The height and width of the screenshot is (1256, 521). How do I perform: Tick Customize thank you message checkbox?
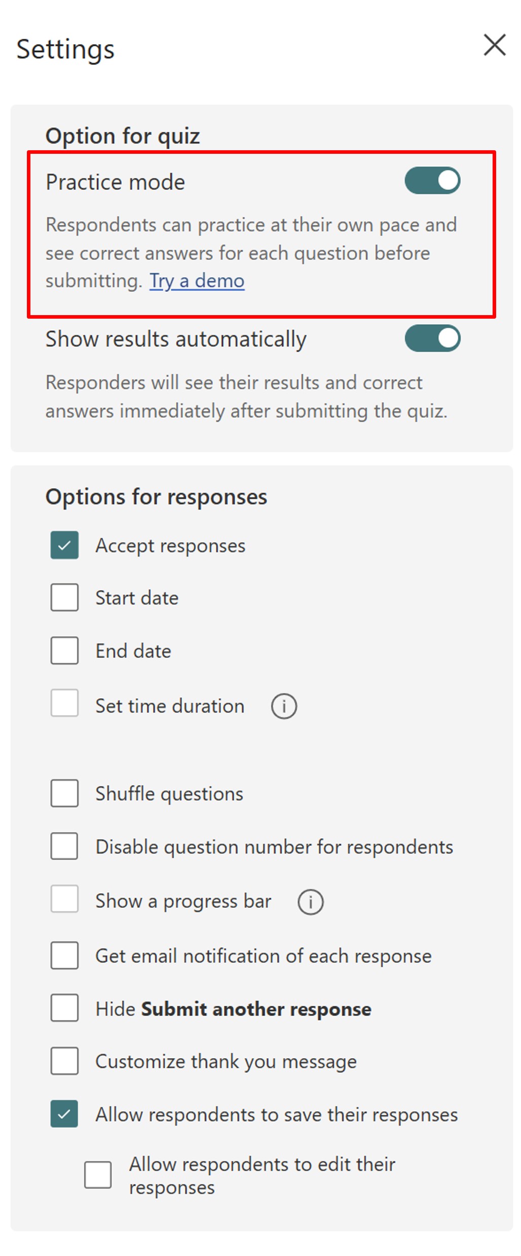64,1061
